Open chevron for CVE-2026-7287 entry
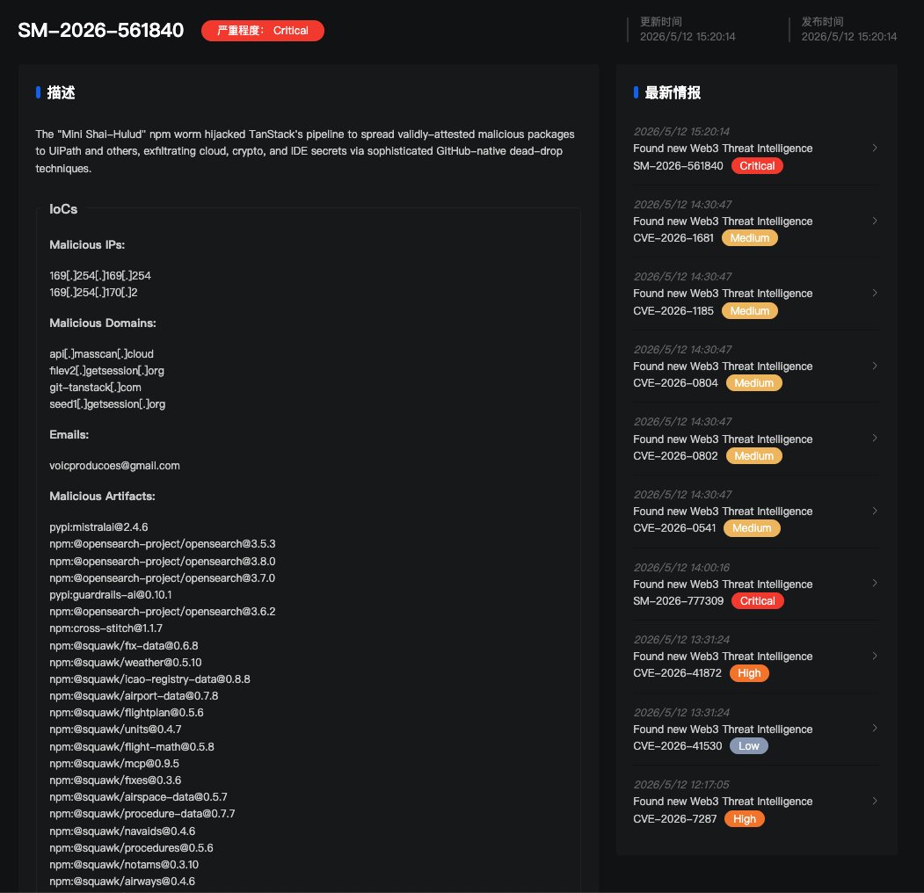The image size is (924, 893). [875, 801]
